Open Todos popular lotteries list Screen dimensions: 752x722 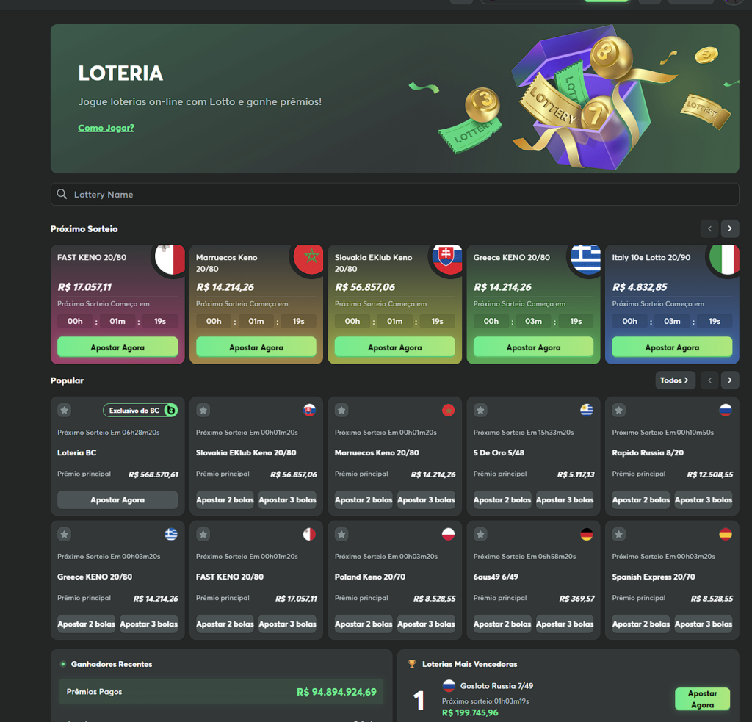[x=675, y=380]
